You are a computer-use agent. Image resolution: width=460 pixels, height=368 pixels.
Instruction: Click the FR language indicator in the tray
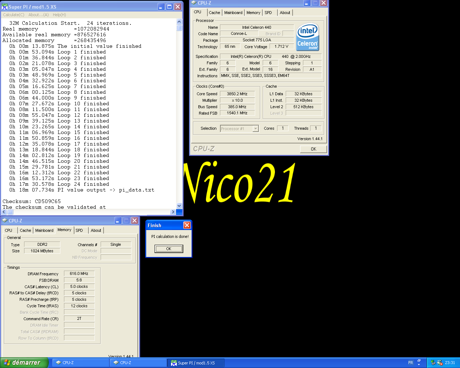click(410, 363)
